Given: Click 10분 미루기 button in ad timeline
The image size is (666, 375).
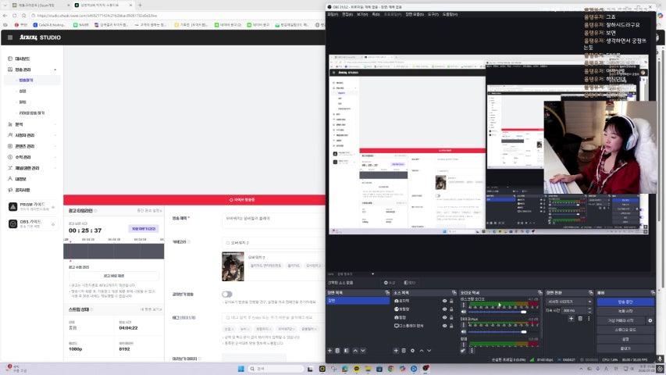Looking at the screenshot, I should point(144,229).
